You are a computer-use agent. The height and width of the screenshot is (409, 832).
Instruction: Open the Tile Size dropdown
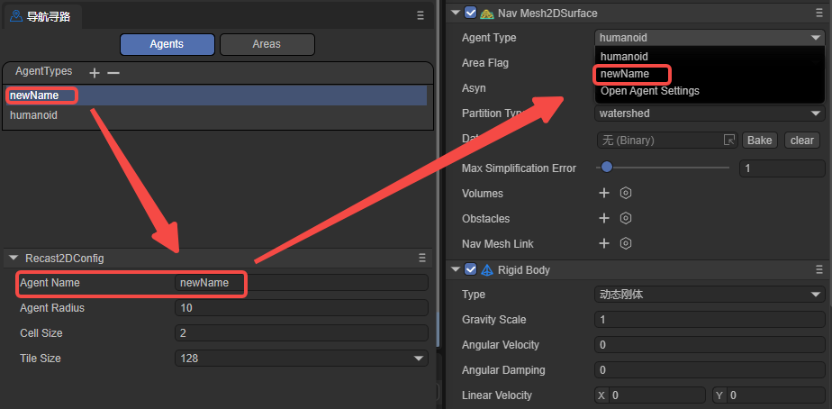[301, 358]
